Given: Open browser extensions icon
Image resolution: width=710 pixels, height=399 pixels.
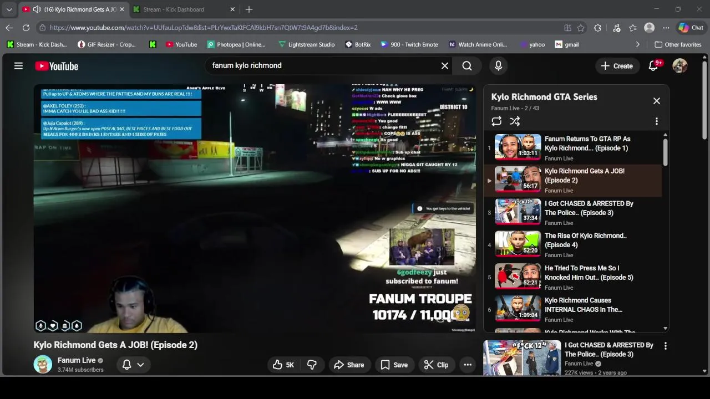Looking at the screenshot, I should tap(597, 28).
